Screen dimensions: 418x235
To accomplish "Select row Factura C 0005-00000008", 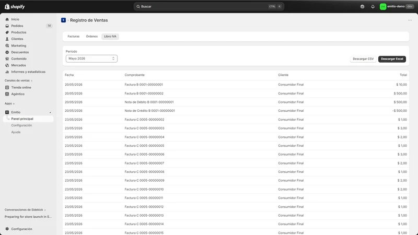I will pyautogui.click(x=236, y=172).
